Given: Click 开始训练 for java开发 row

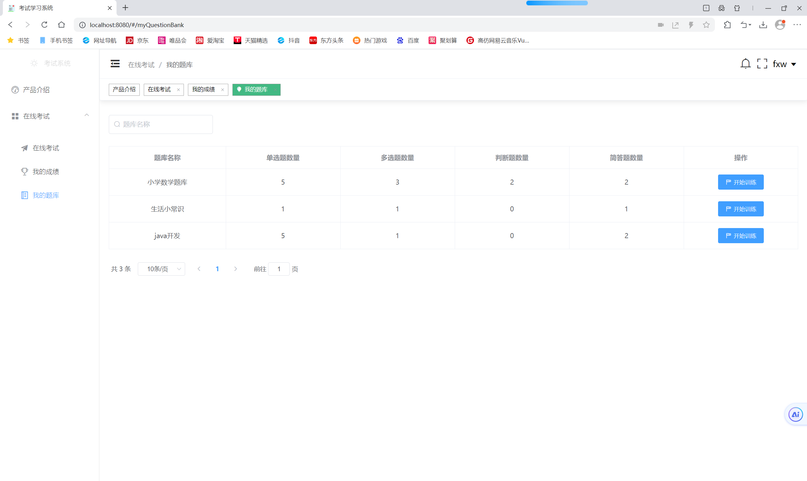Looking at the screenshot, I should point(740,236).
